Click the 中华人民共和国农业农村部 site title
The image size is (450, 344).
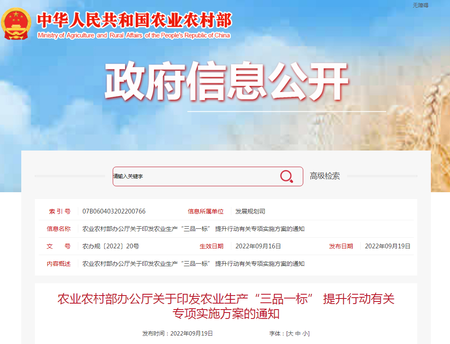click(134, 20)
